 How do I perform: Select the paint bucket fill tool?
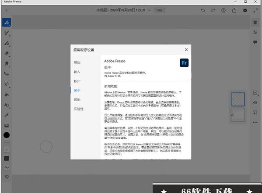coord(7,95)
